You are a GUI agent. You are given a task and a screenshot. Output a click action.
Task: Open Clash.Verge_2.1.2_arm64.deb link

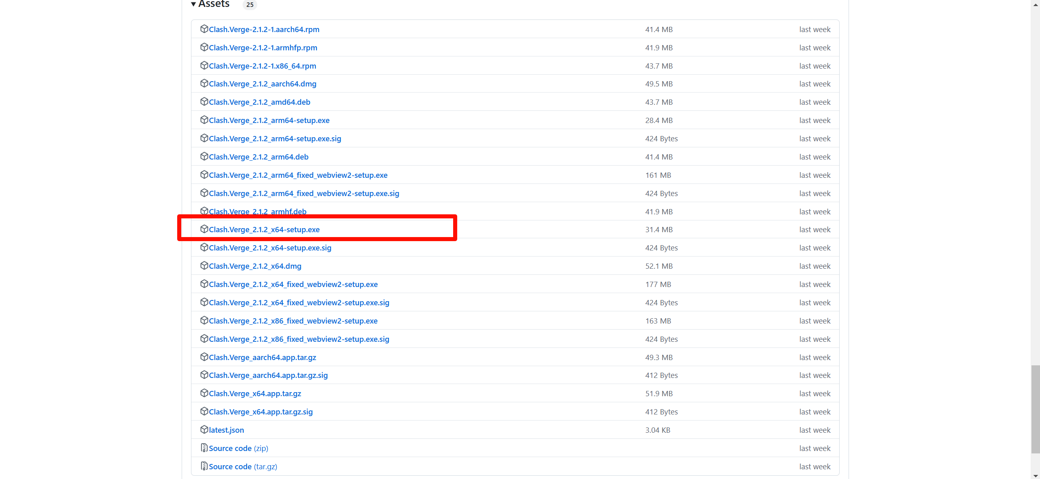pyautogui.click(x=258, y=157)
